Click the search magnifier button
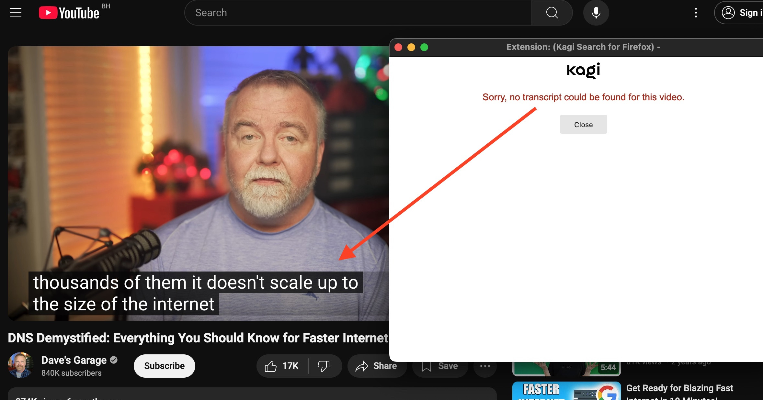The image size is (763, 400). (x=552, y=13)
